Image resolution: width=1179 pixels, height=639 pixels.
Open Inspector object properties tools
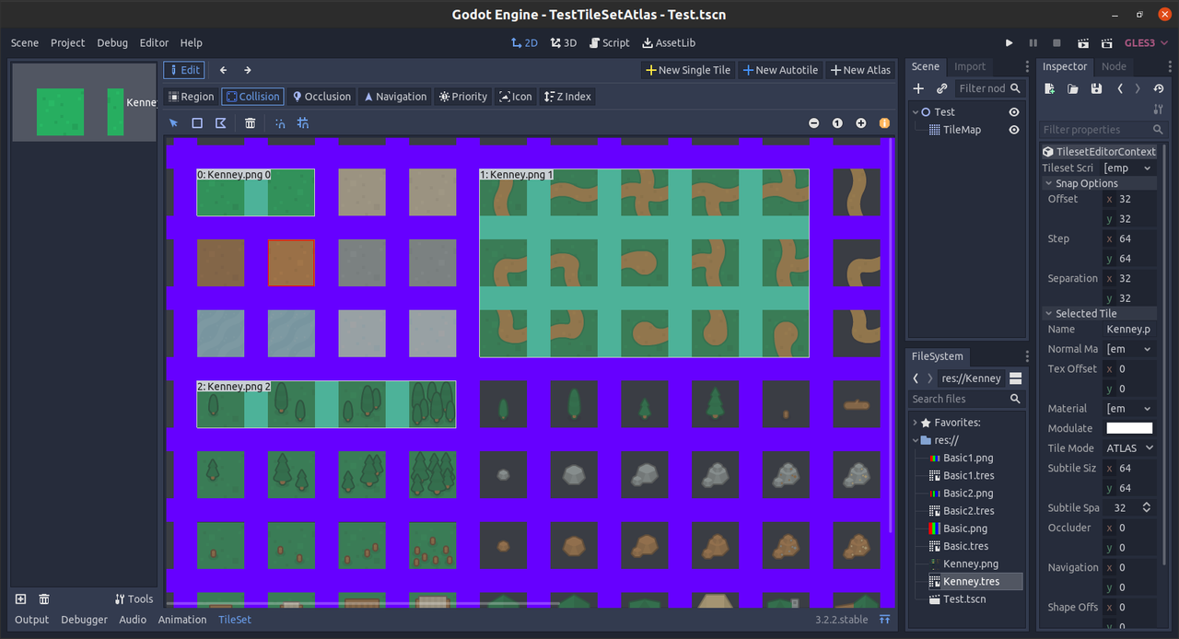coord(1159,109)
